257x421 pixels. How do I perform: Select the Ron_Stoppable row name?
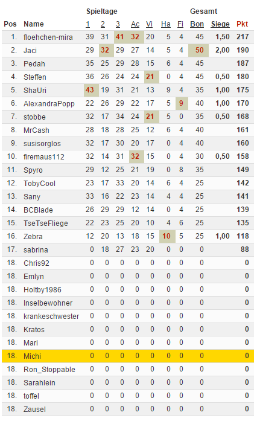tap(49, 370)
